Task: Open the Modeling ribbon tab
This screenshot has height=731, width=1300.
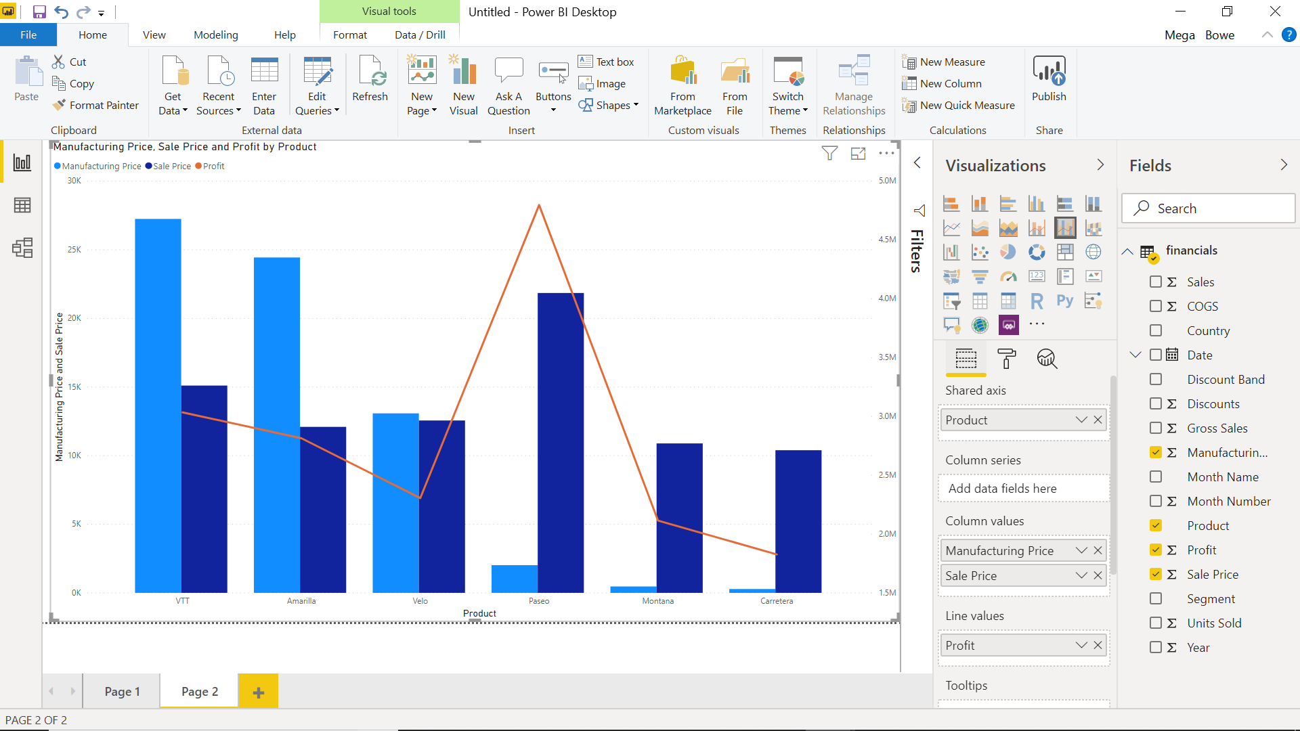Action: coord(215,35)
